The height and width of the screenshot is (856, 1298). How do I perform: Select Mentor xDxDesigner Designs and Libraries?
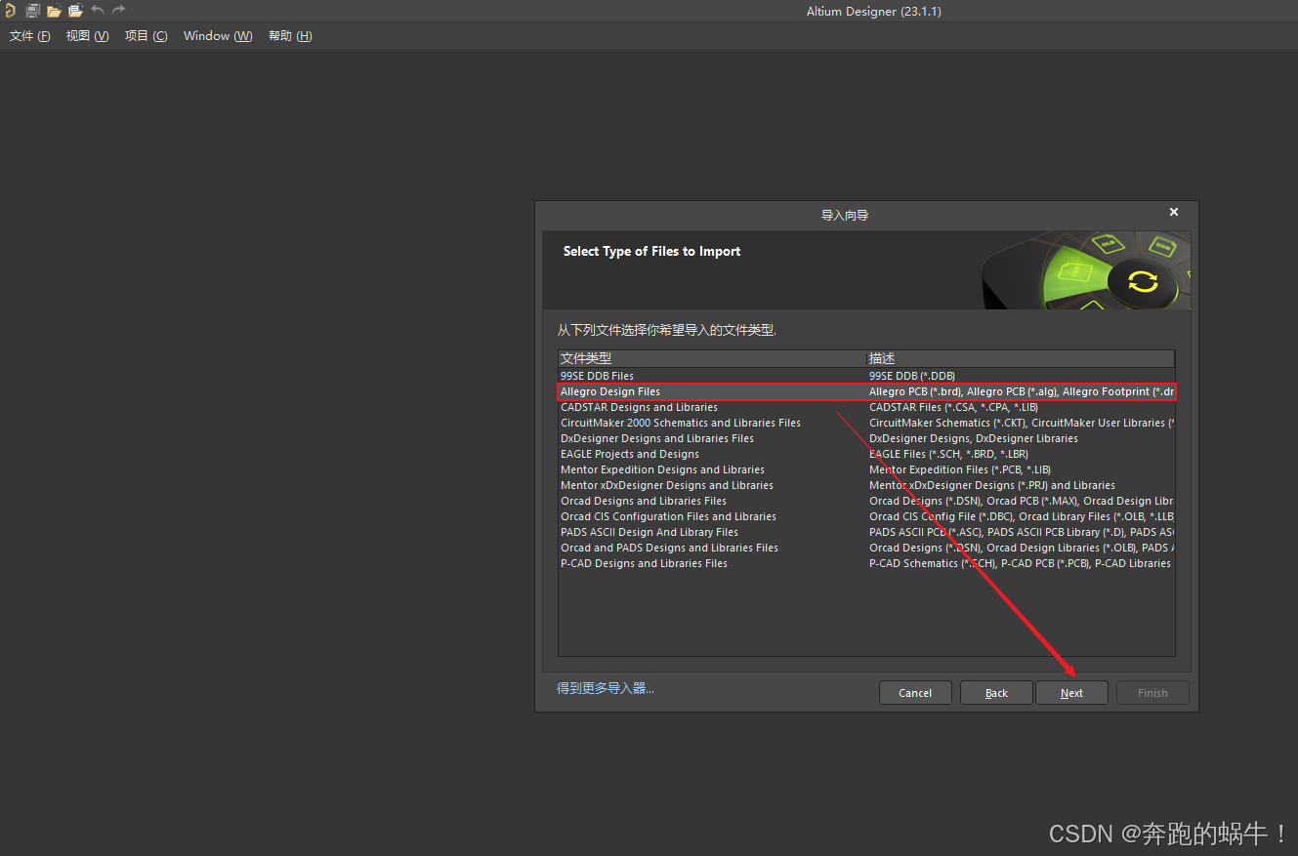[x=866, y=485]
